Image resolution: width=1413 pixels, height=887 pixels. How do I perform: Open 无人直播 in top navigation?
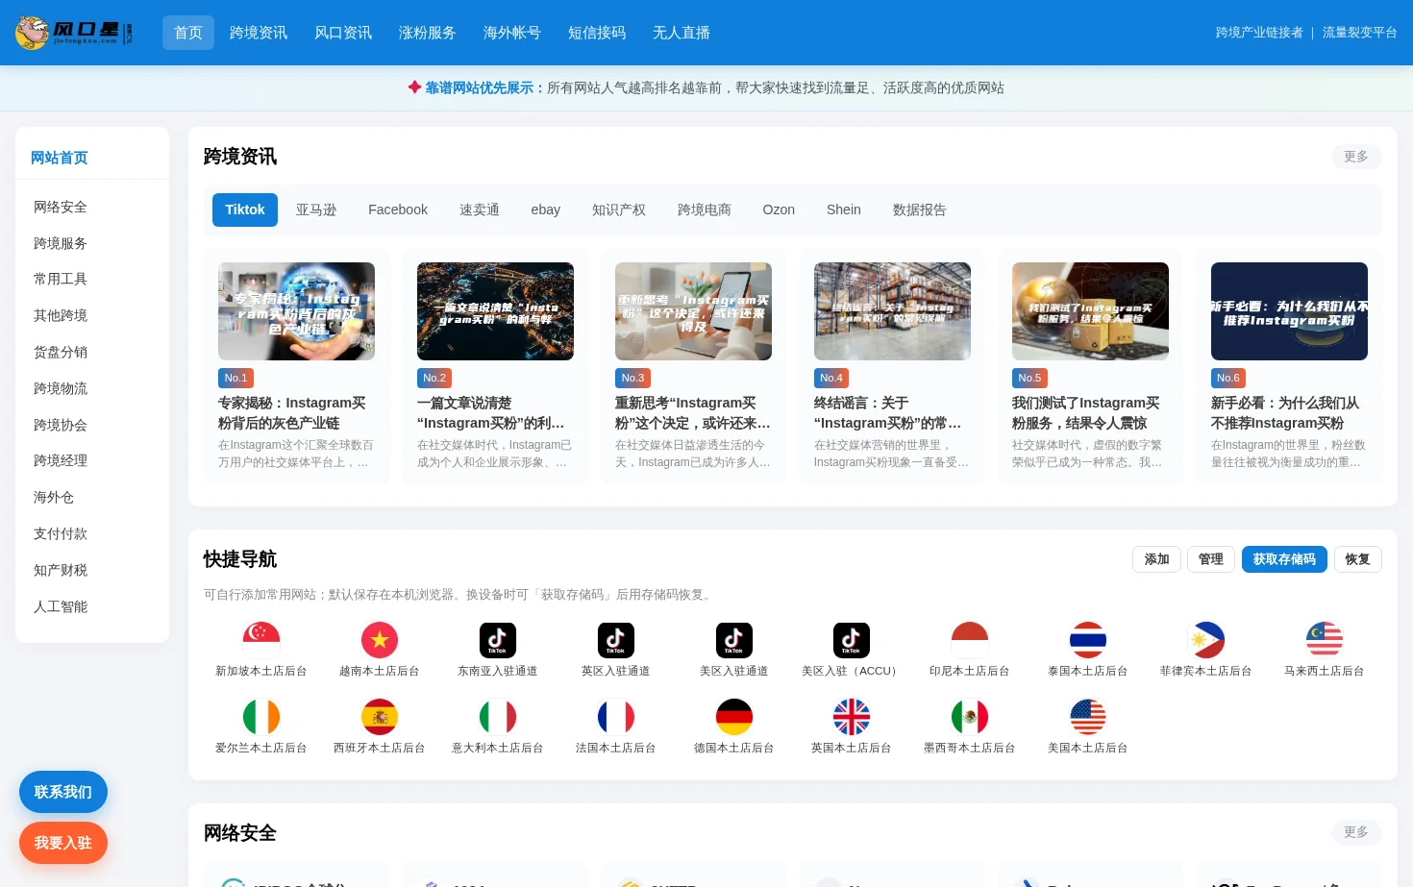(682, 33)
